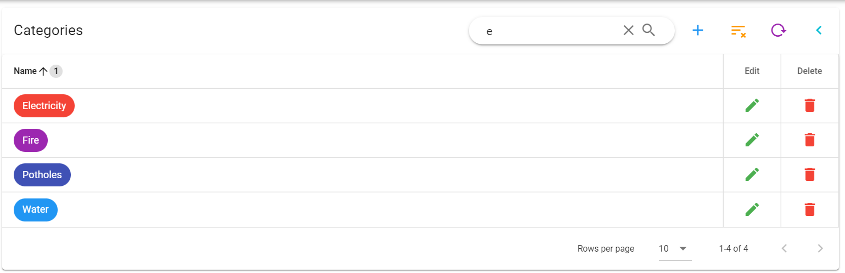This screenshot has height=273, width=845.
Task: Open the Rows per page dropdown
Action: click(675, 249)
